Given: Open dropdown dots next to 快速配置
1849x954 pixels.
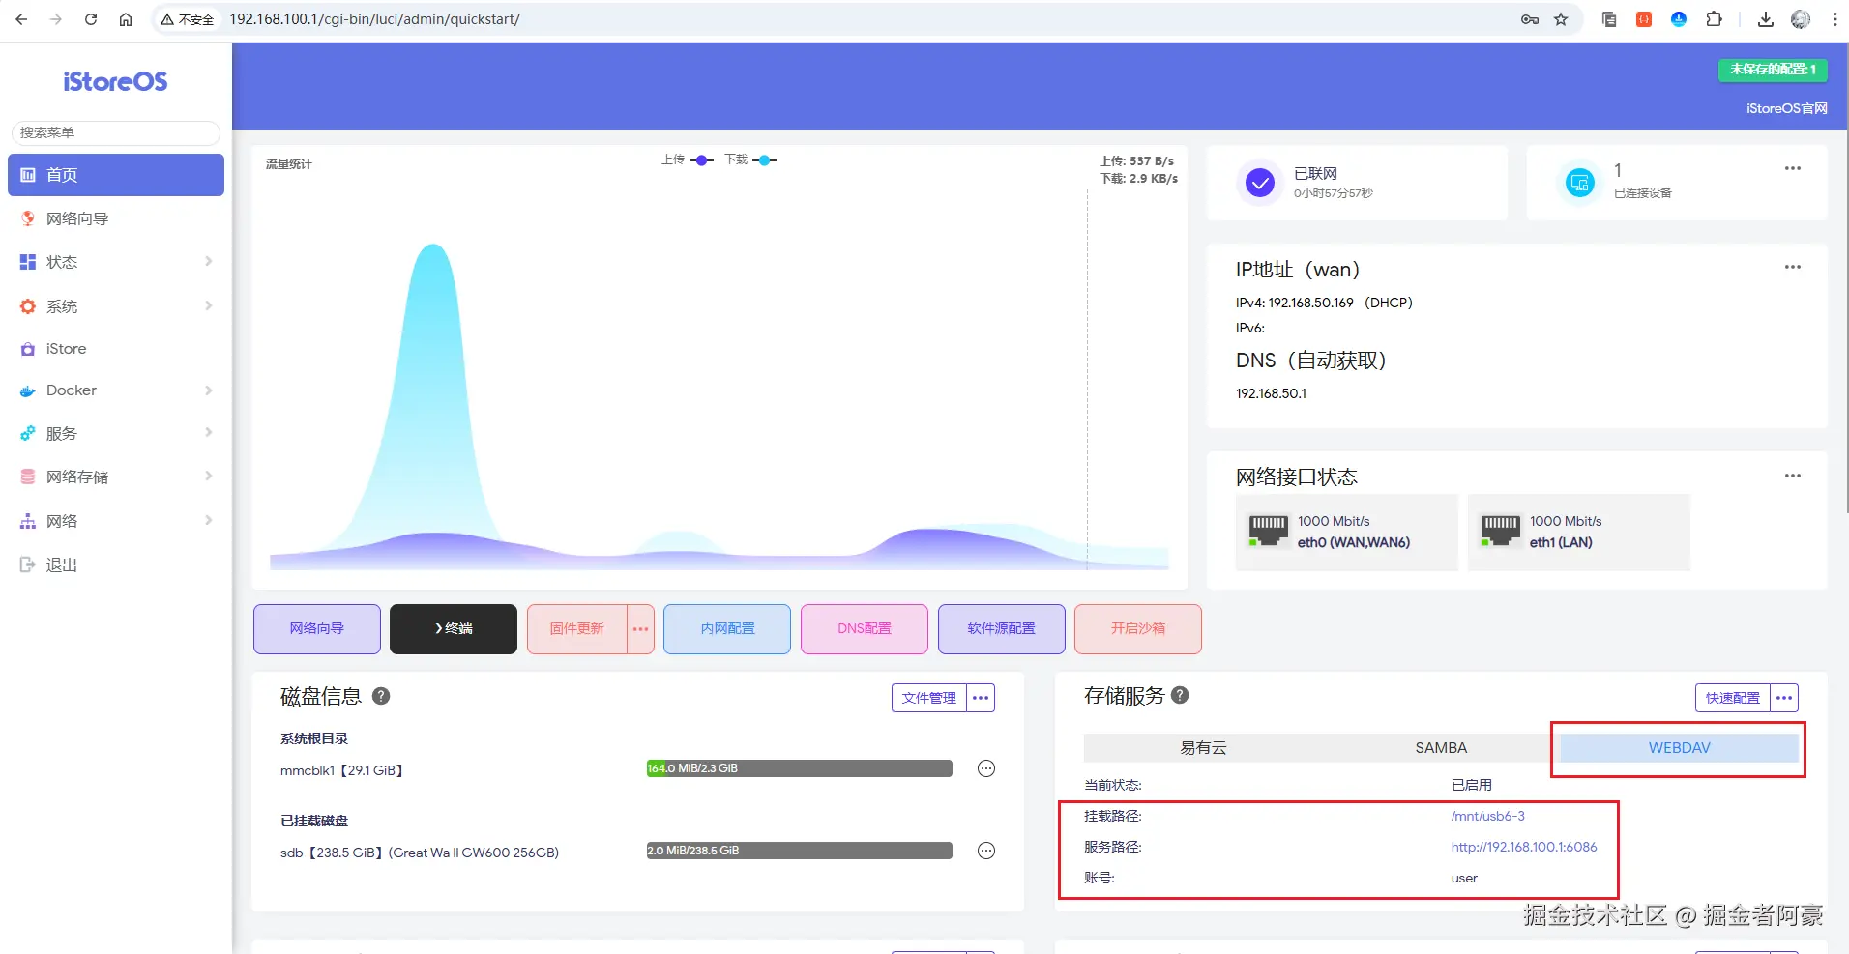Looking at the screenshot, I should pyautogui.click(x=1784, y=698).
